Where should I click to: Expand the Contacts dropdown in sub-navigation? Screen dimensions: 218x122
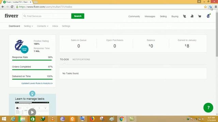pyautogui.click(x=43, y=26)
